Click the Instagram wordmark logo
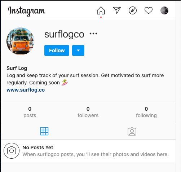181x172 pixels. (x=26, y=12)
